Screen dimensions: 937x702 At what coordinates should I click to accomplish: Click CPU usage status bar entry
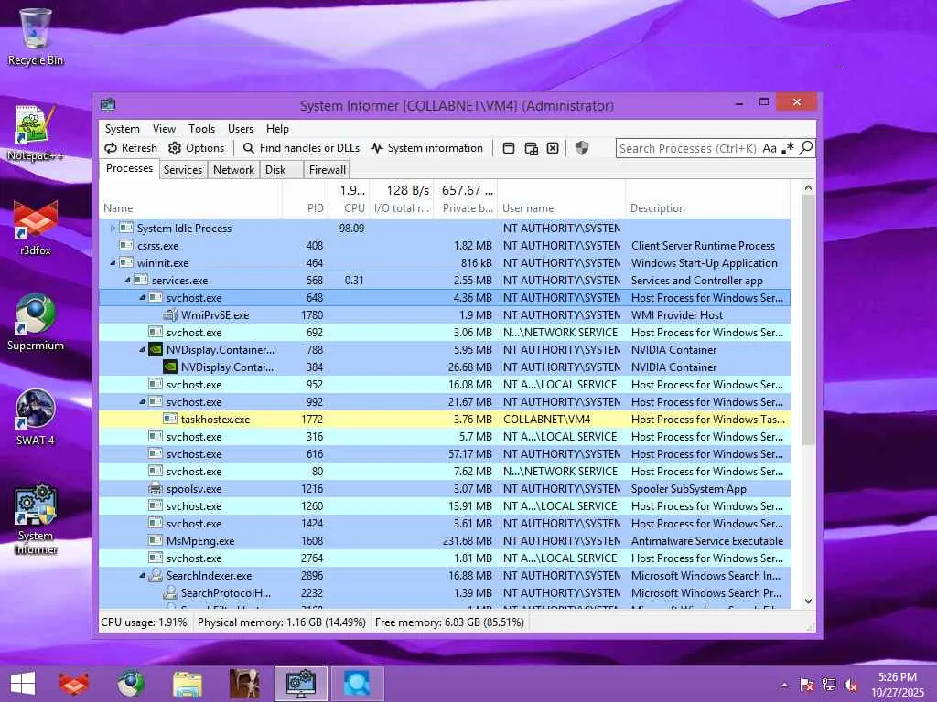144,622
